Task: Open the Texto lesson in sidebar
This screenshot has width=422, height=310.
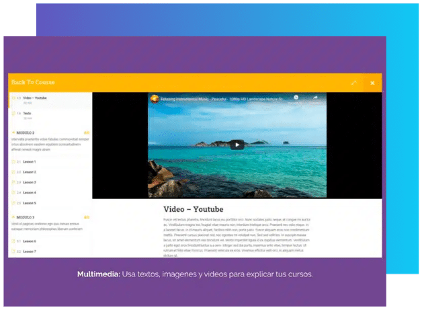Action: point(28,113)
